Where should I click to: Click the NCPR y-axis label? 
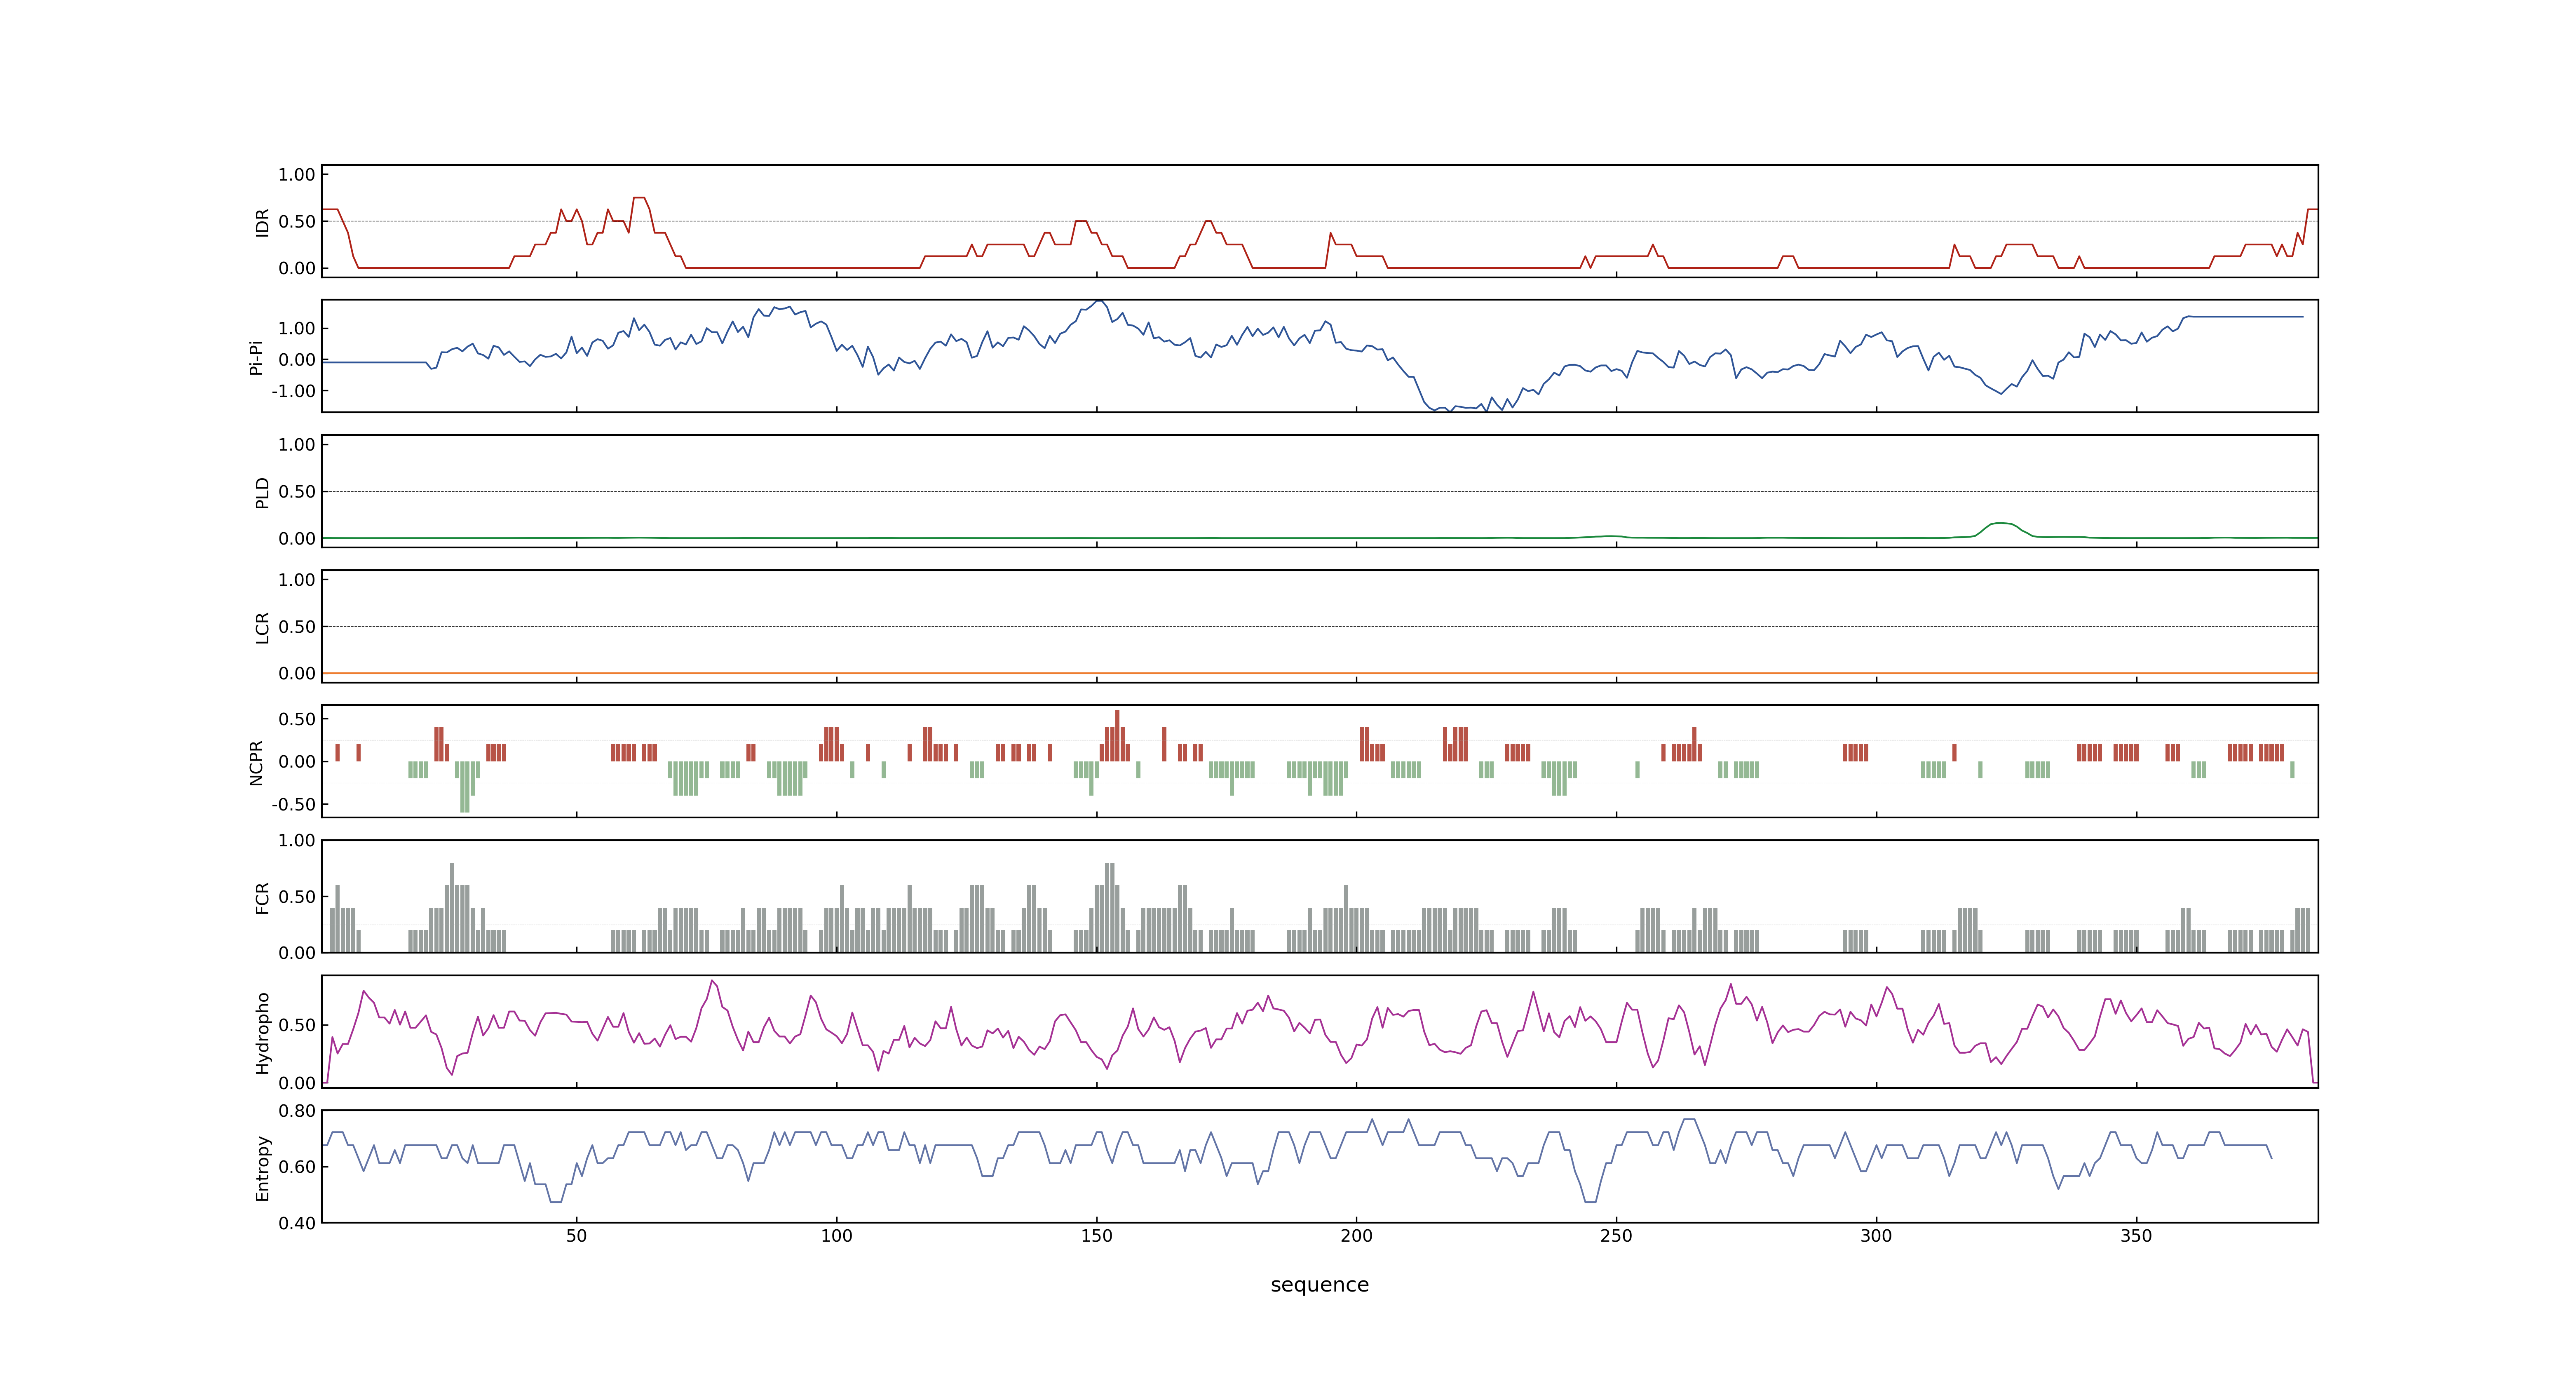(x=256, y=763)
